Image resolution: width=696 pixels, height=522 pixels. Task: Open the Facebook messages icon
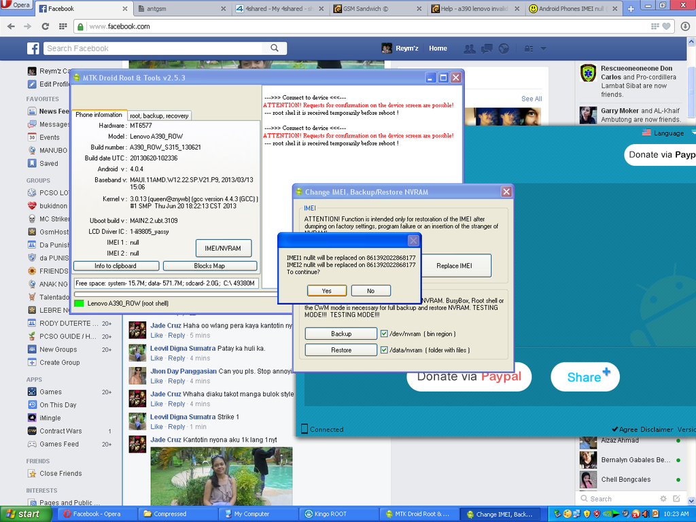[486, 48]
